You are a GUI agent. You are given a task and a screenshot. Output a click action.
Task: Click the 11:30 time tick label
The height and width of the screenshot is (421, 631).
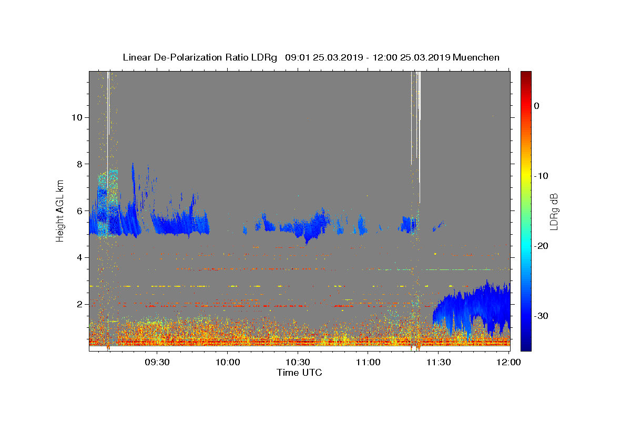(438, 363)
